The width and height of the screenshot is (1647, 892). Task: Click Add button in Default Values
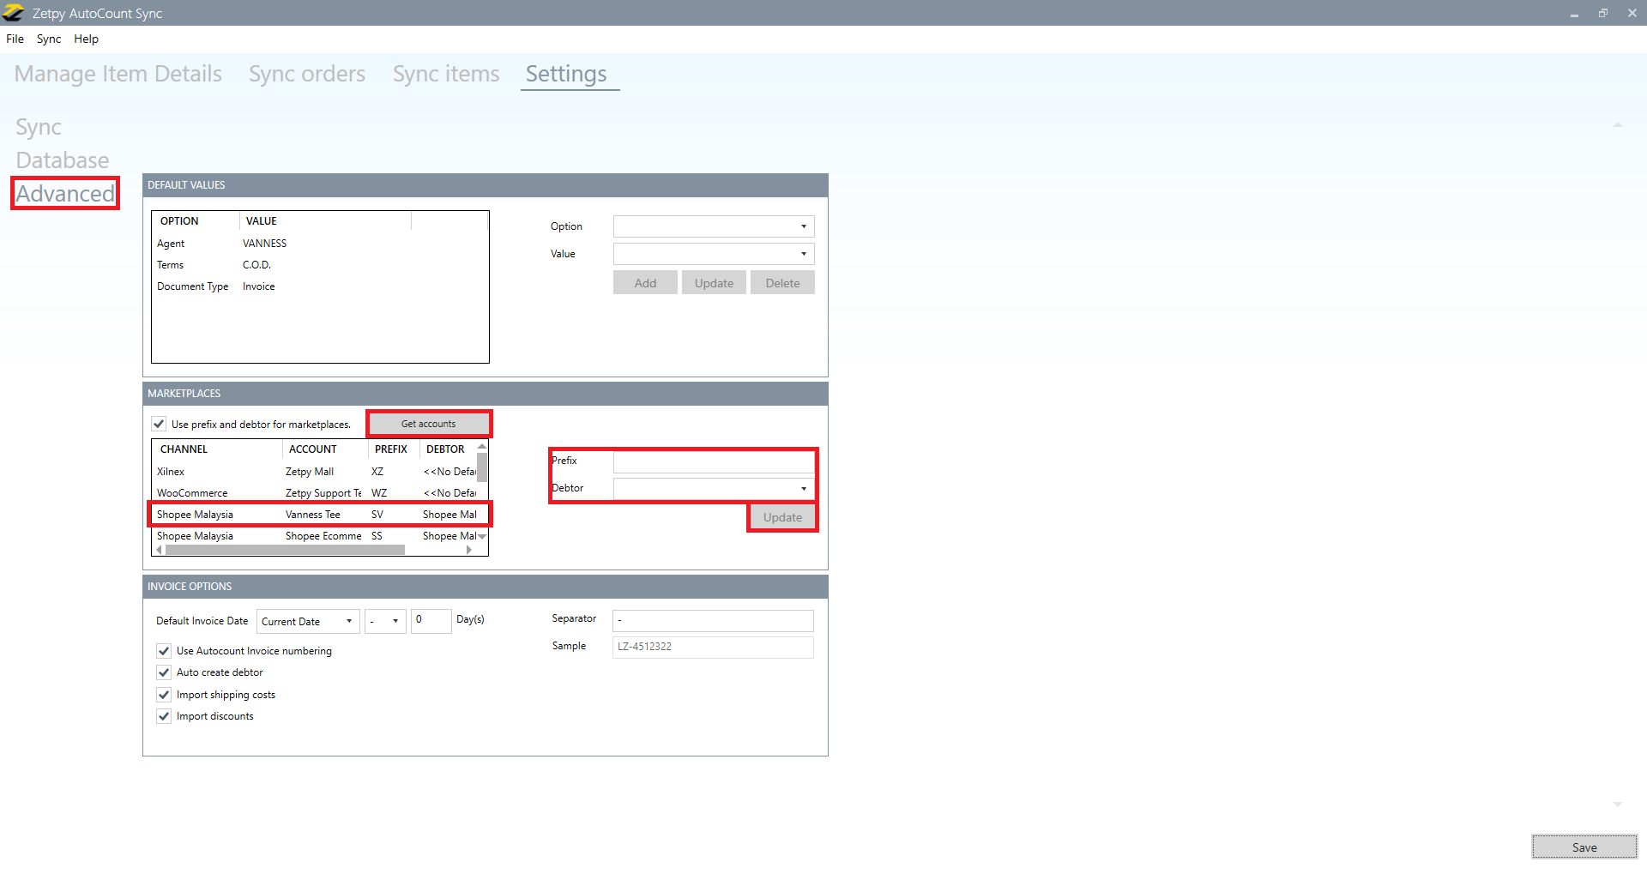point(645,283)
